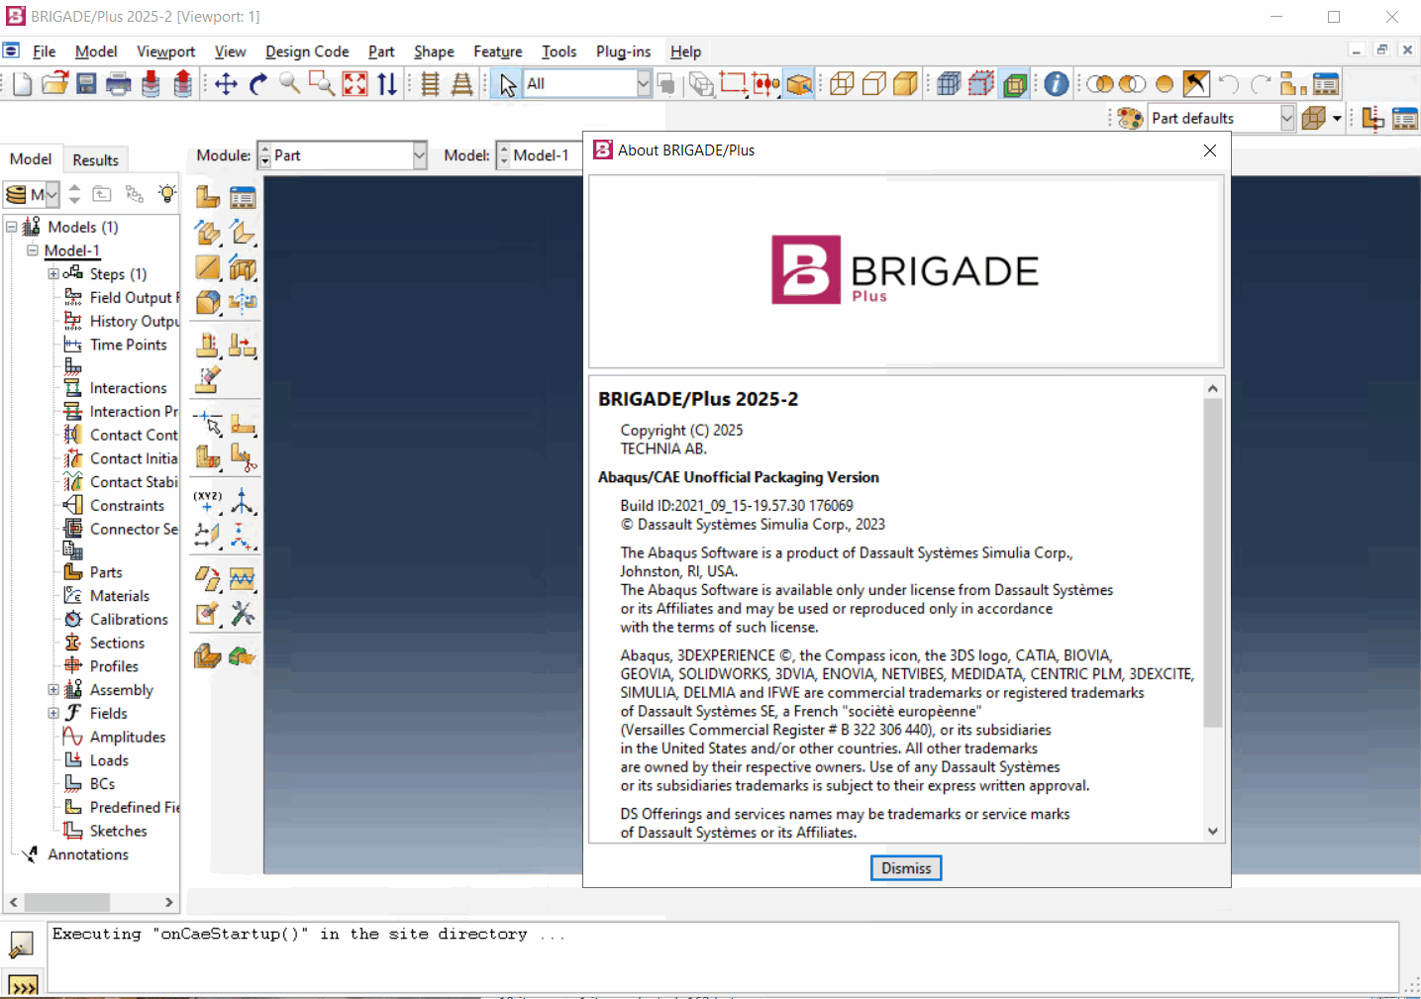Open the File menu
Image resolution: width=1421 pixels, height=999 pixels.
coord(44,51)
